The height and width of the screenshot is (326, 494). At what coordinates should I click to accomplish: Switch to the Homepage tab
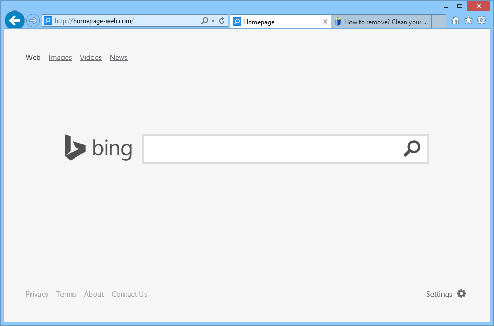click(280, 22)
